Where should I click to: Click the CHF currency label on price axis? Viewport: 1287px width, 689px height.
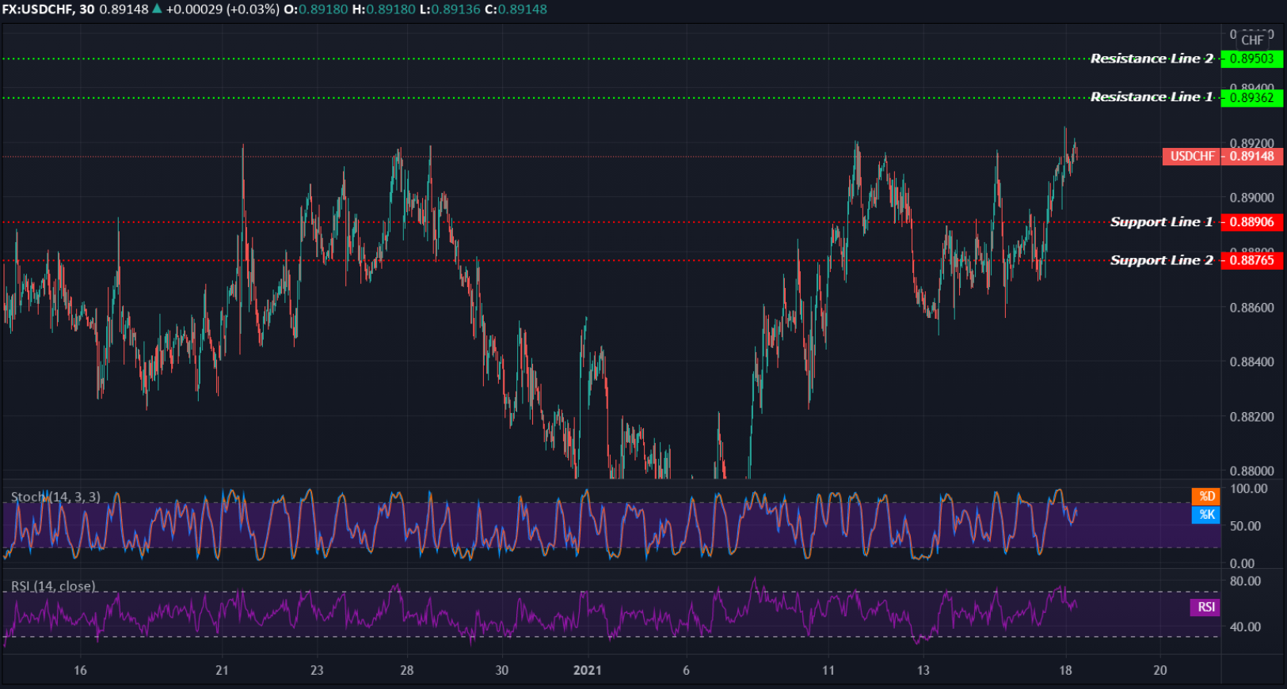coord(1252,40)
